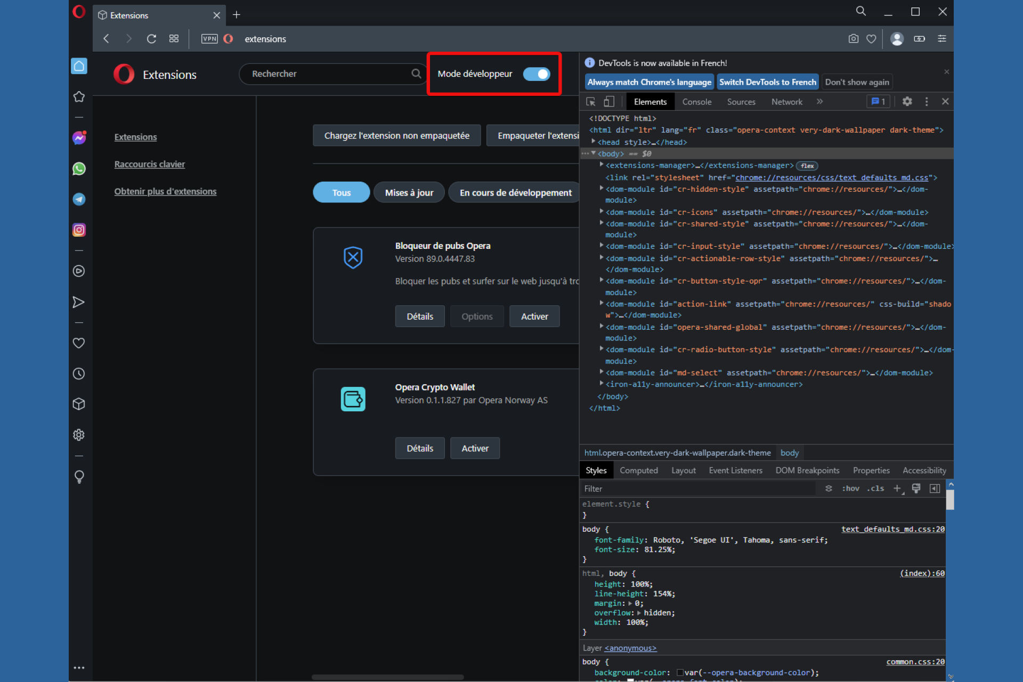Open My Flow arrow icon in sidebar

[79, 302]
